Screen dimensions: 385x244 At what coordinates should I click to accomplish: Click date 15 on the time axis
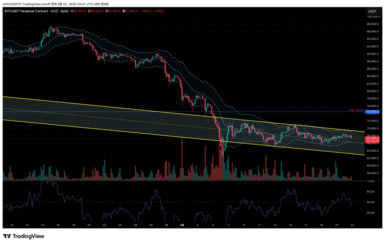pyautogui.click(x=290, y=225)
